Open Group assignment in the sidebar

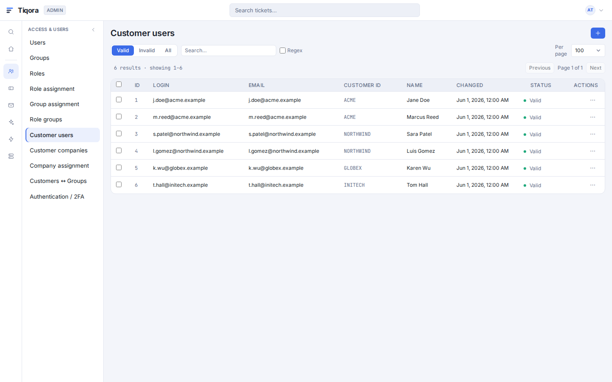pos(62,104)
